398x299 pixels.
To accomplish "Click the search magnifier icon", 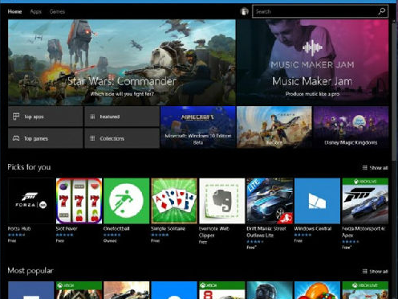I will click(382, 11).
